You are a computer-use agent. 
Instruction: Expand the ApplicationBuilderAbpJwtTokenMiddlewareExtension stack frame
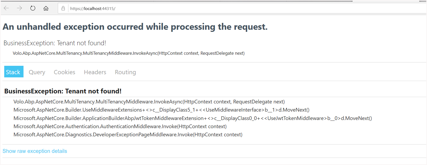(193, 118)
